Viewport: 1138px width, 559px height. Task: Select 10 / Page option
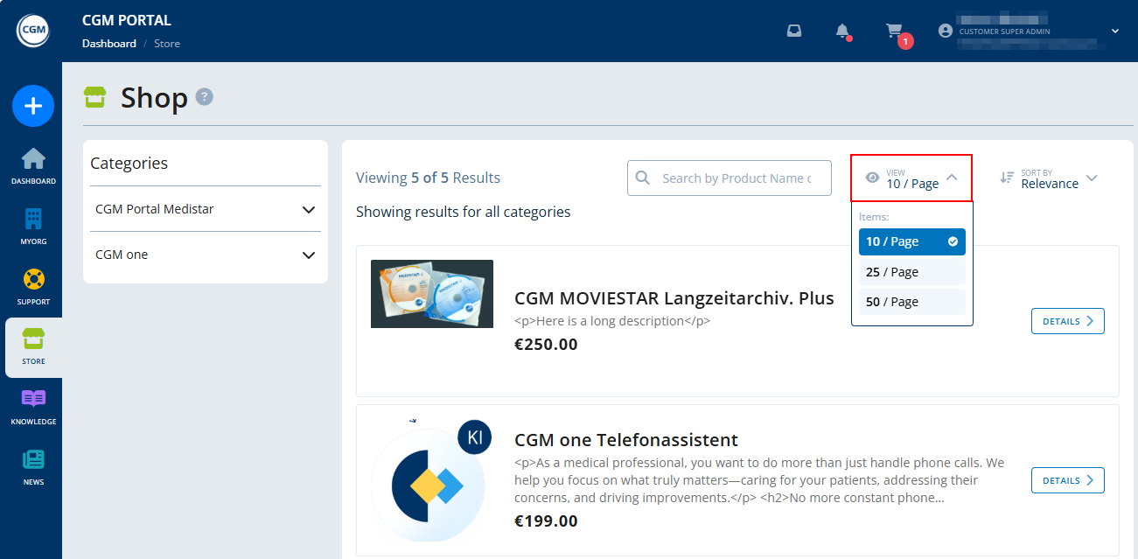pos(911,242)
